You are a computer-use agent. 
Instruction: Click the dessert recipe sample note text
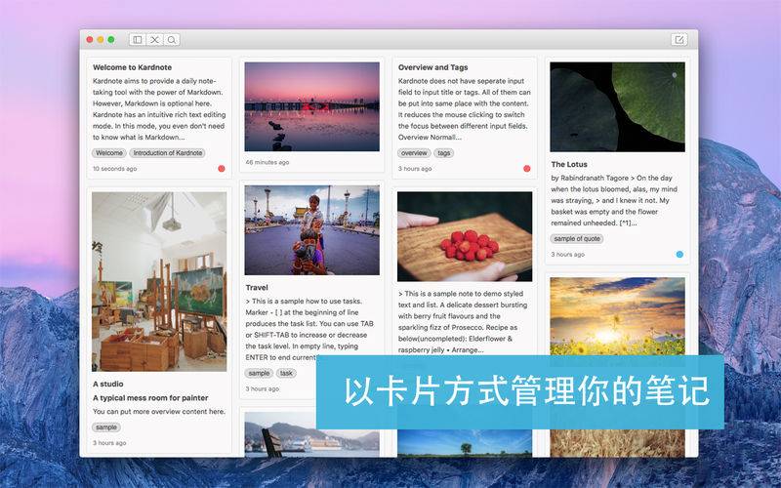(x=463, y=322)
